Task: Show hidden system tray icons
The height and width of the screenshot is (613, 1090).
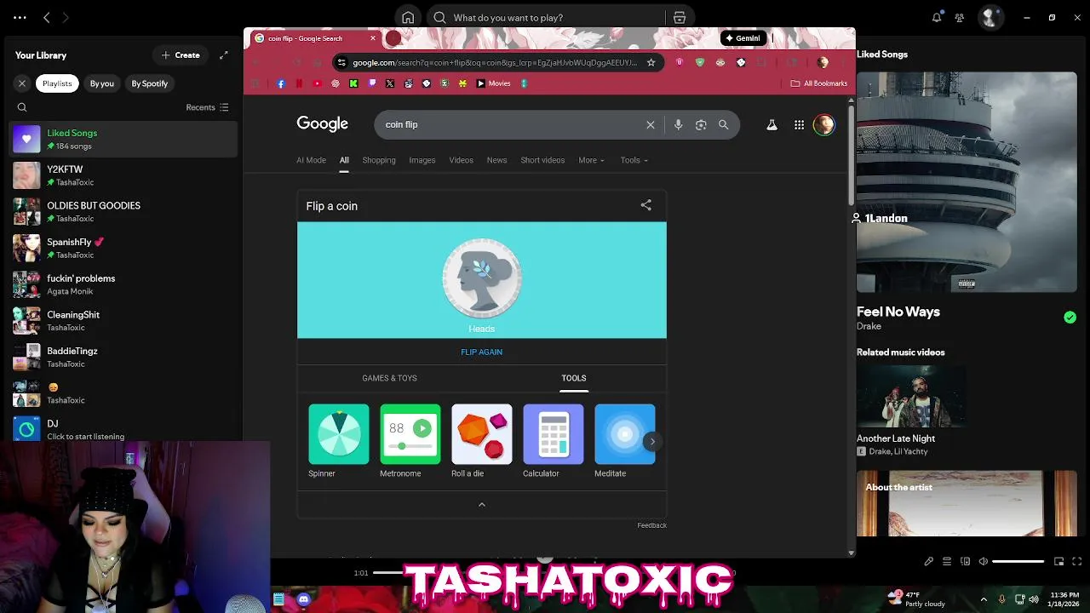Action: [984, 599]
